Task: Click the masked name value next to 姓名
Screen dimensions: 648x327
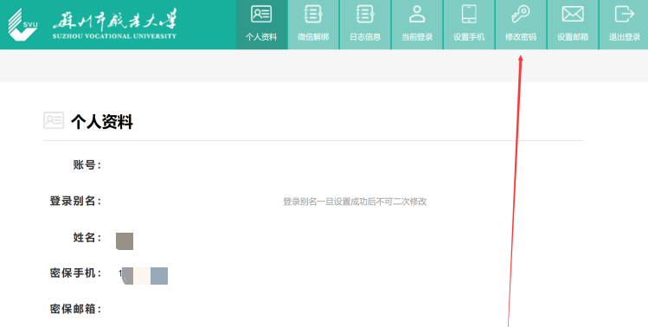Action: pos(125,241)
